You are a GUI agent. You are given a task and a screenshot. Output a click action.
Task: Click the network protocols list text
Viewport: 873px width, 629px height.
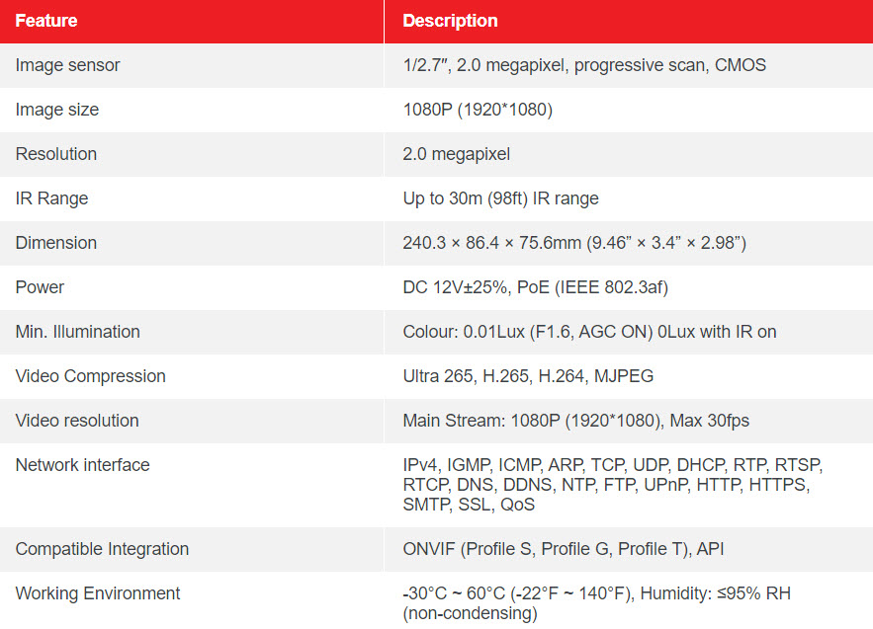click(612, 485)
